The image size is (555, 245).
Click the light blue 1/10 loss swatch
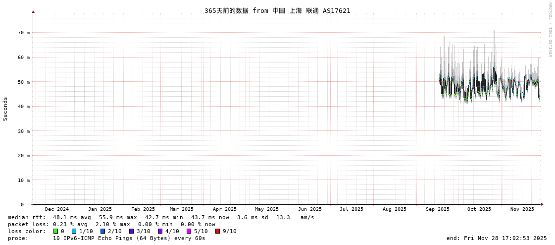pos(74,231)
